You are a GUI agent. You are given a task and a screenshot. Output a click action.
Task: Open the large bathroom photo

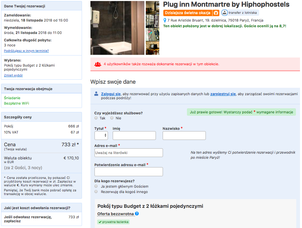pyautogui.click(x=117, y=28)
